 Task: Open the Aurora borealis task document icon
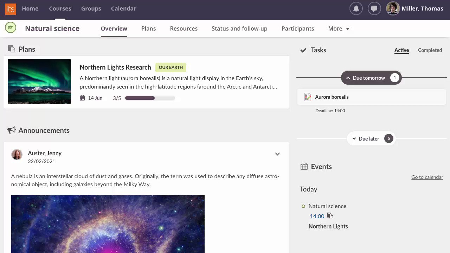pyautogui.click(x=308, y=97)
